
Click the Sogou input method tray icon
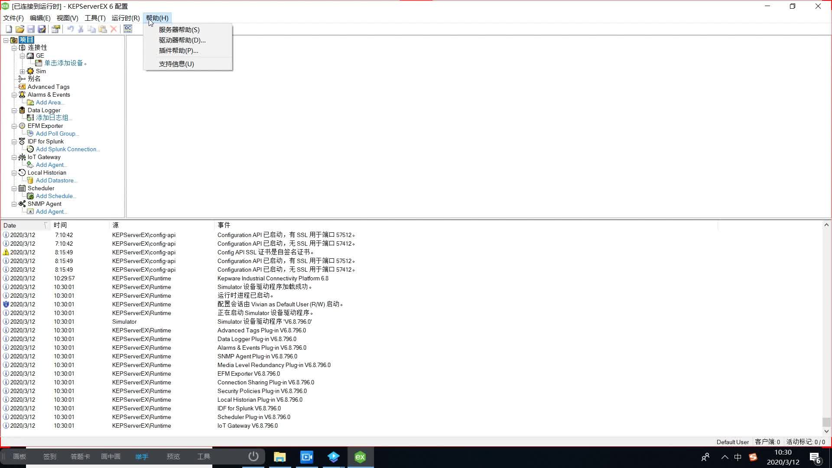753,457
